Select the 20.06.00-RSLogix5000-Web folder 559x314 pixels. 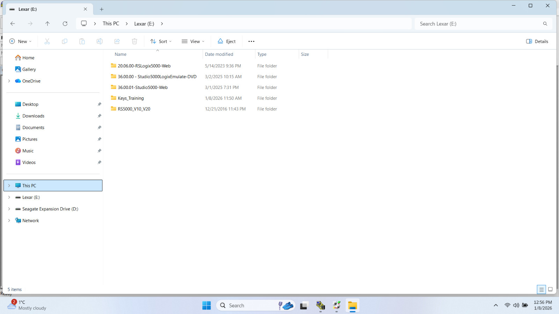click(144, 66)
